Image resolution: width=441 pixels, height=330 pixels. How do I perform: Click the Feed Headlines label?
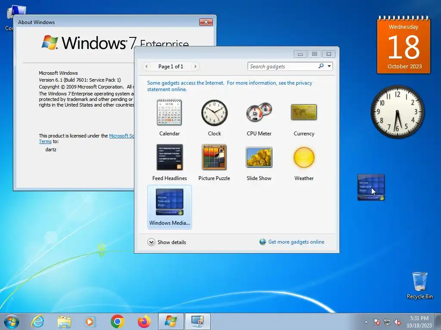(170, 178)
